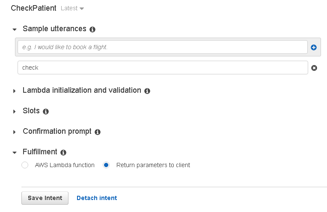This screenshot has width=327, height=212.
Task: Remove the 'check' utterance
Action: (x=314, y=68)
